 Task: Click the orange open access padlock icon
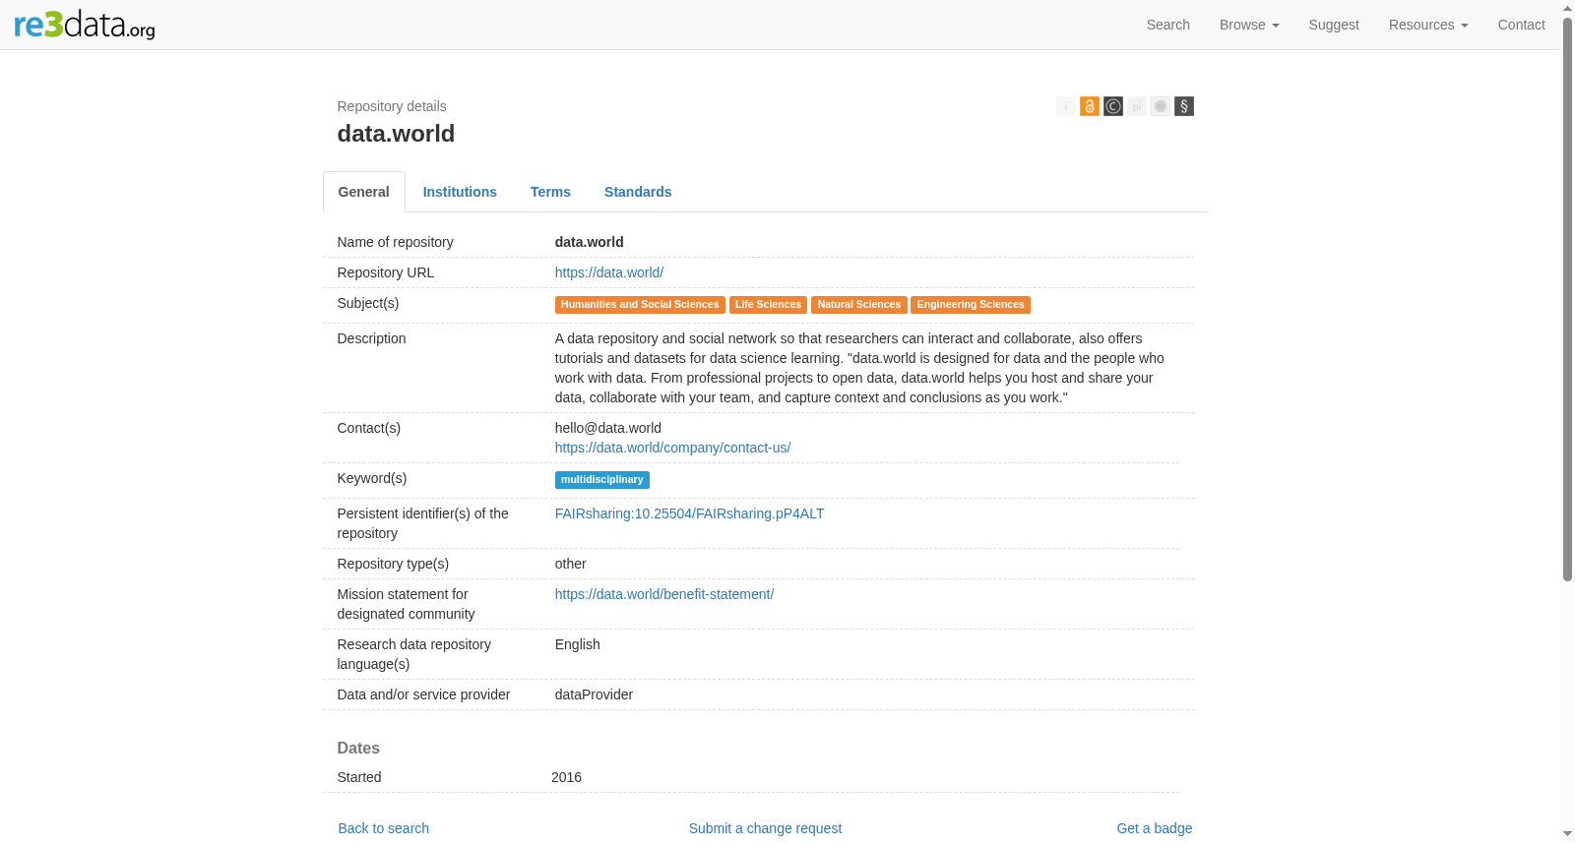click(1090, 106)
